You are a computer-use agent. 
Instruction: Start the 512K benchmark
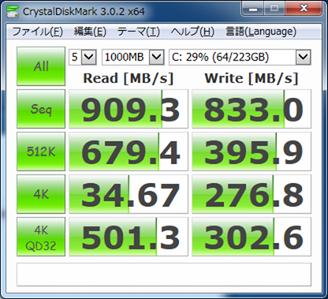[x=41, y=151]
